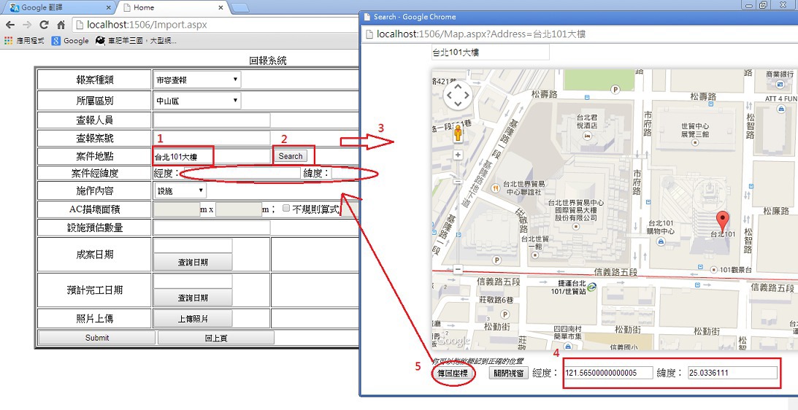Click the Submit button
798x410 pixels.
[x=96, y=338]
